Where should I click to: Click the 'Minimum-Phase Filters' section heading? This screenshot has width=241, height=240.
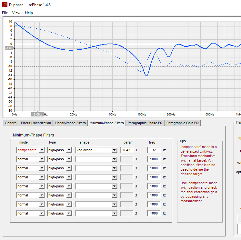click(x=33, y=135)
